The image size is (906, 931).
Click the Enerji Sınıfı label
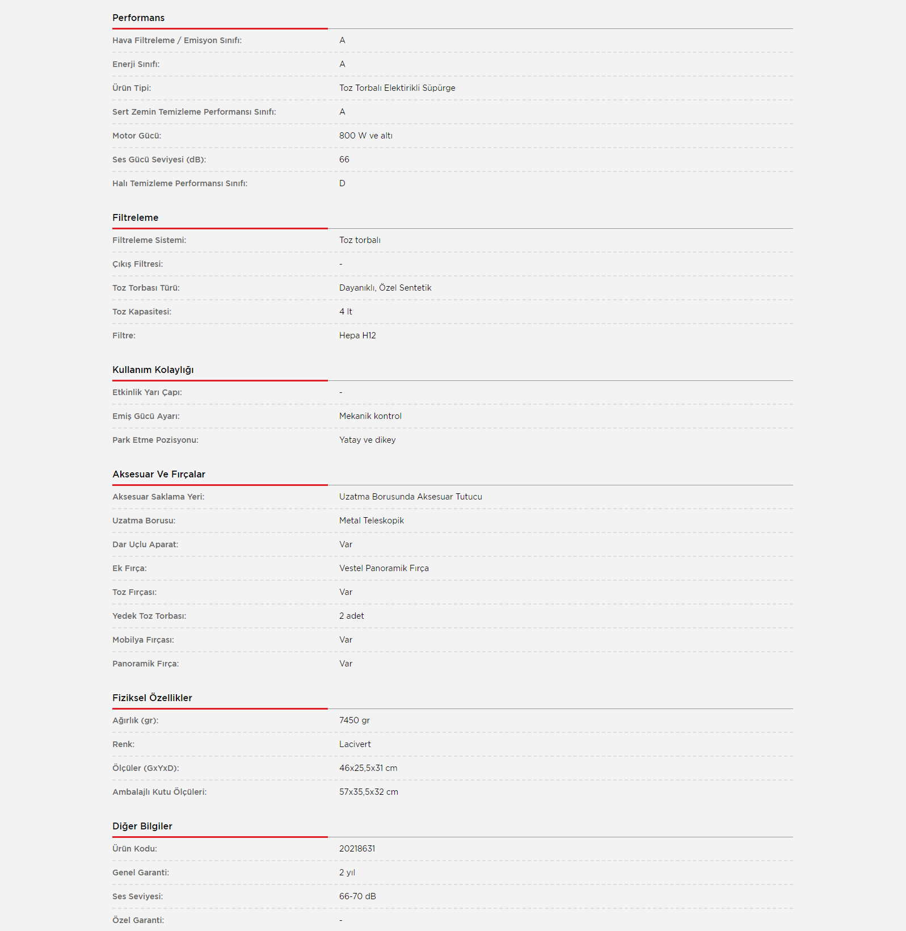[136, 64]
